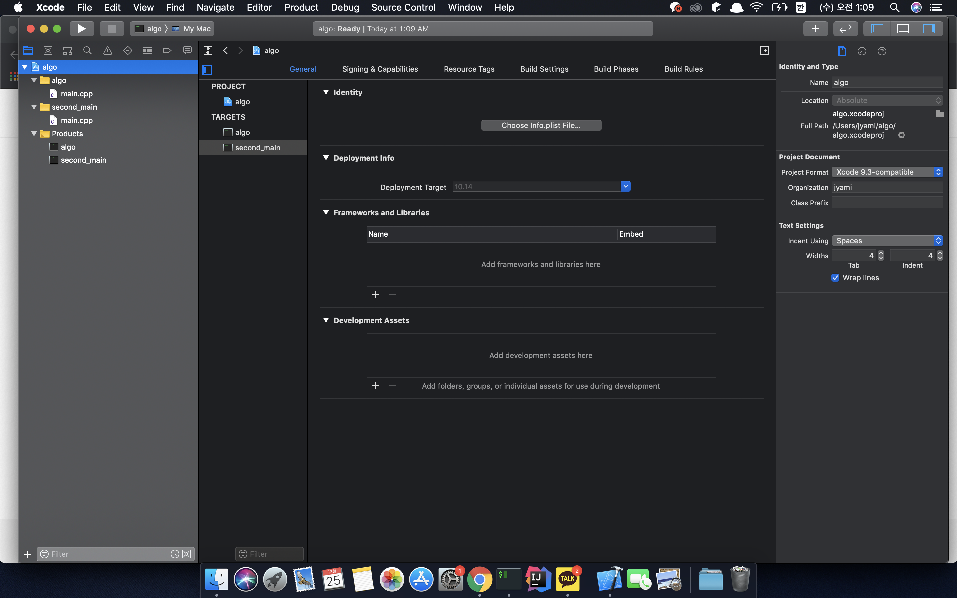Collapse the Frameworks and Libraries section
Viewport: 957px width, 598px height.
pos(326,212)
